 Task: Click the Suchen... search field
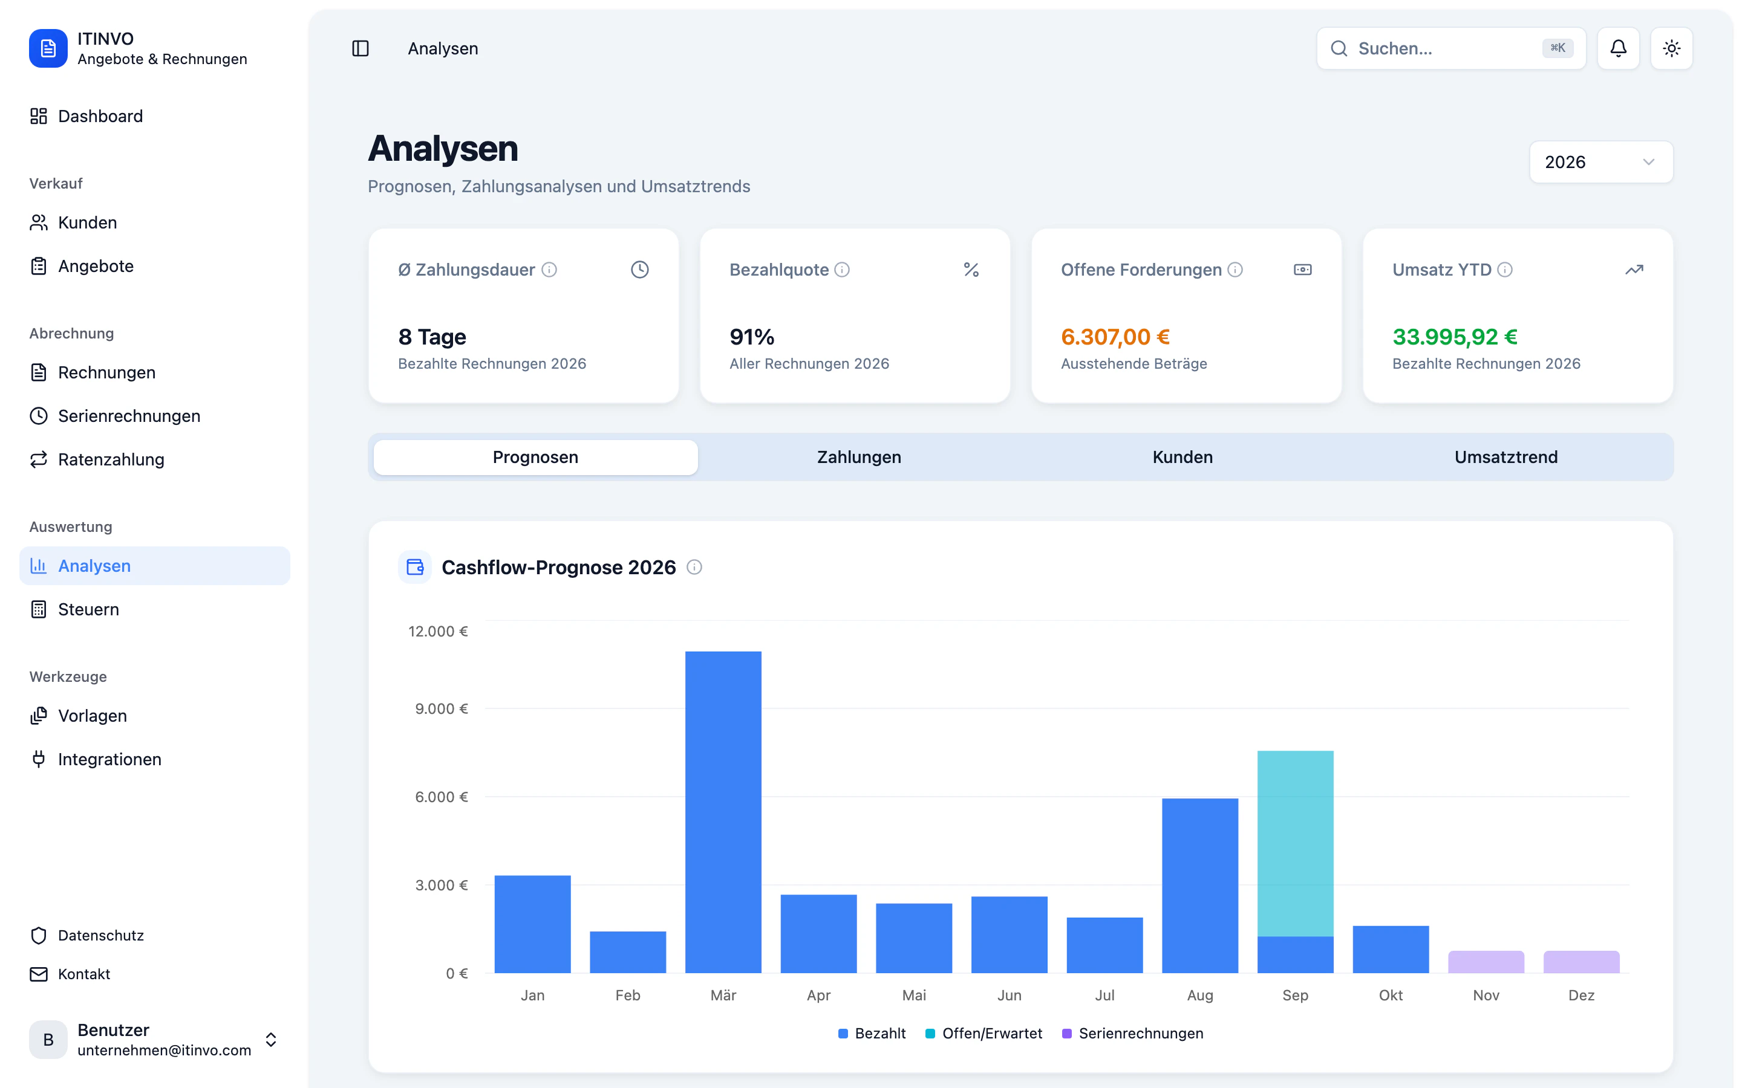(x=1451, y=48)
